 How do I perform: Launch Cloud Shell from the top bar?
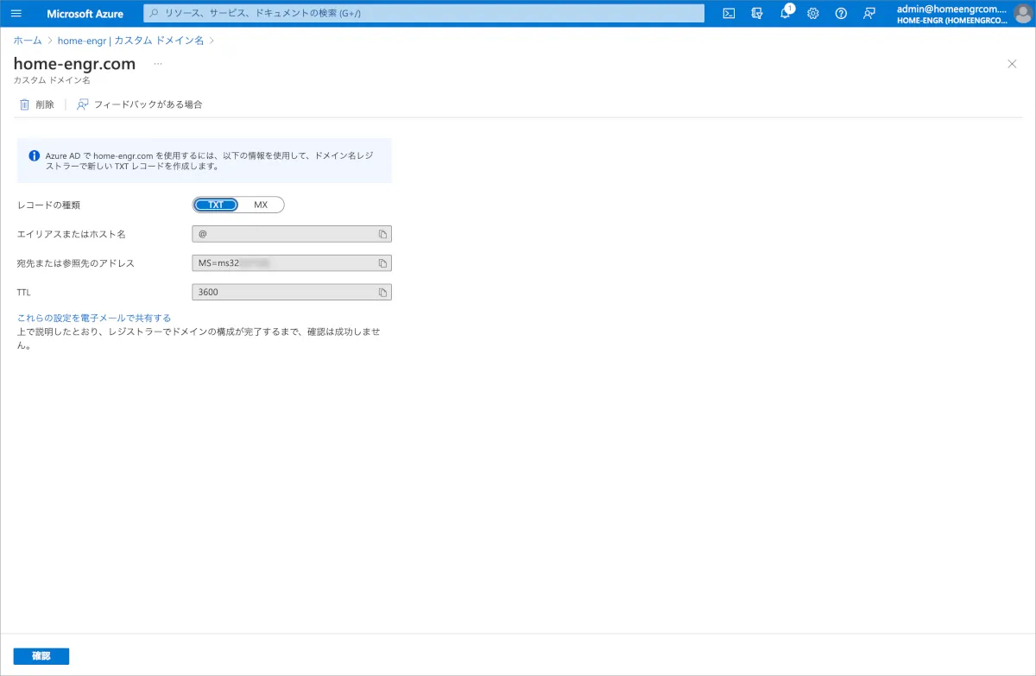[729, 14]
